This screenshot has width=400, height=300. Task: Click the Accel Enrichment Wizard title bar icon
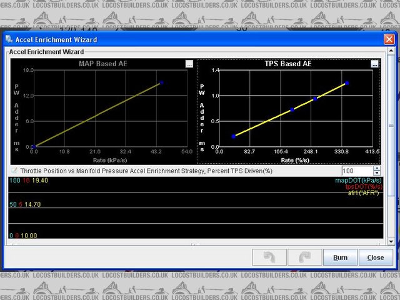[x=9, y=39]
